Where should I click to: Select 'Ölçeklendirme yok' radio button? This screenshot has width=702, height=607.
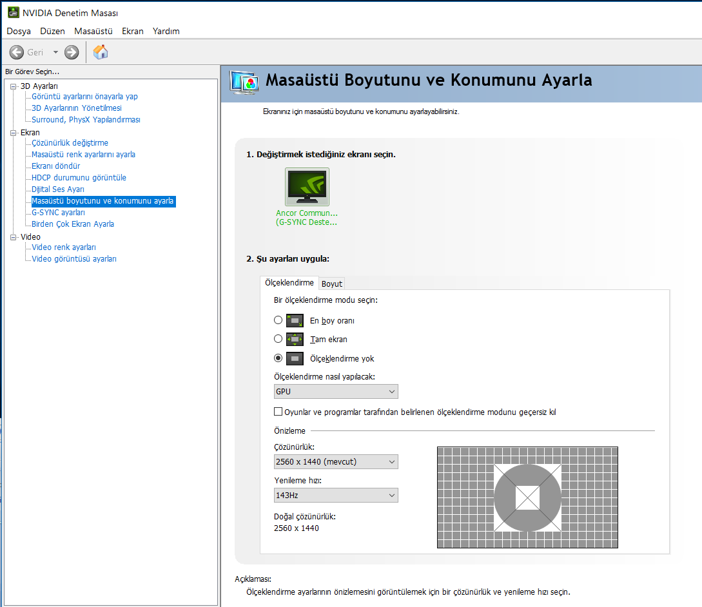pyautogui.click(x=278, y=358)
